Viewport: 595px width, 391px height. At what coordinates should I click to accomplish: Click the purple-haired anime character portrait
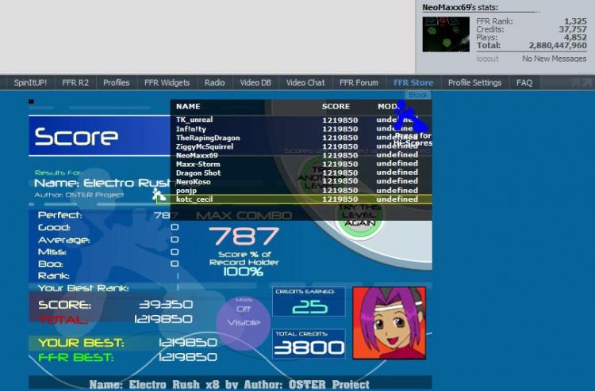pos(390,323)
